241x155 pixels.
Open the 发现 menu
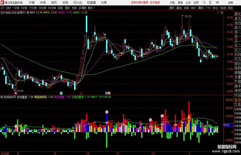click(65, 3)
